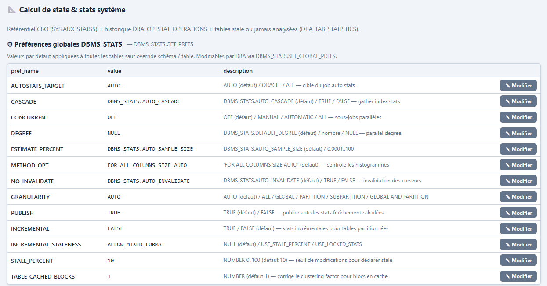Click value ALLOW_MIXED_FORMAT
This screenshot has width=547, height=286.
click(x=136, y=244)
